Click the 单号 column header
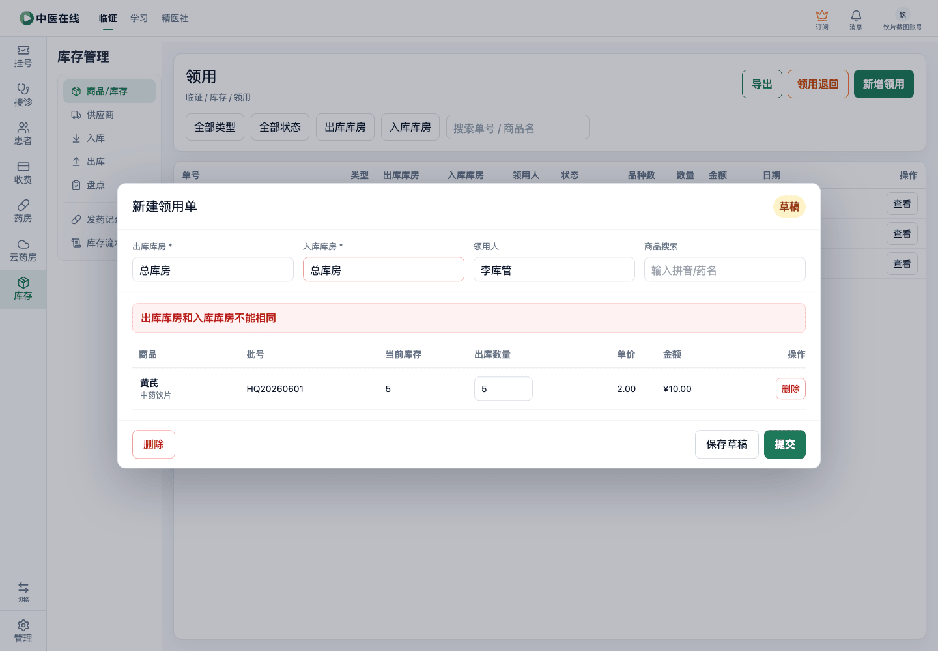938x652 pixels. point(191,175)
